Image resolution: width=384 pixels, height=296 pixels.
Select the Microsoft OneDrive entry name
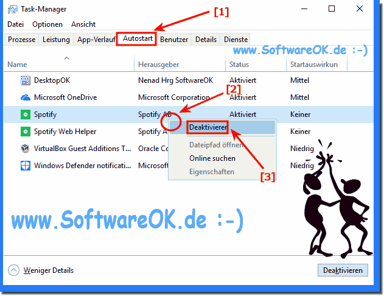click(x=65, y=97)
